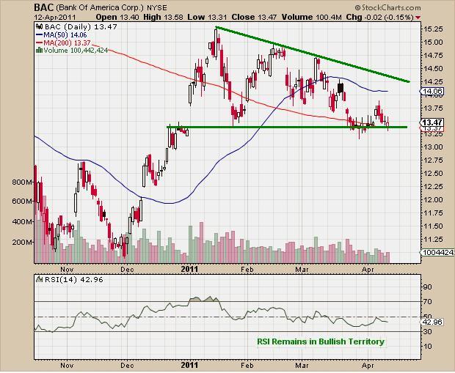455x373 pixels.
Task: Click the volume bars icon in legend
Action: coord(39,51)
